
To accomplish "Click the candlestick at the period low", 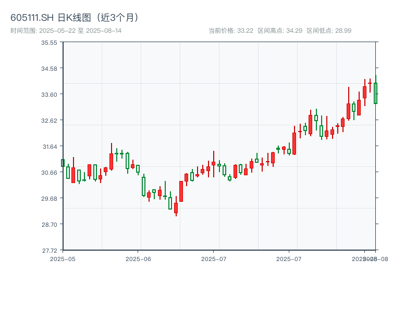I will point(176,208).
